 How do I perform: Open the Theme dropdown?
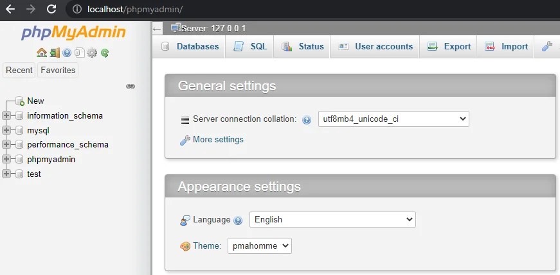point(260,246)
